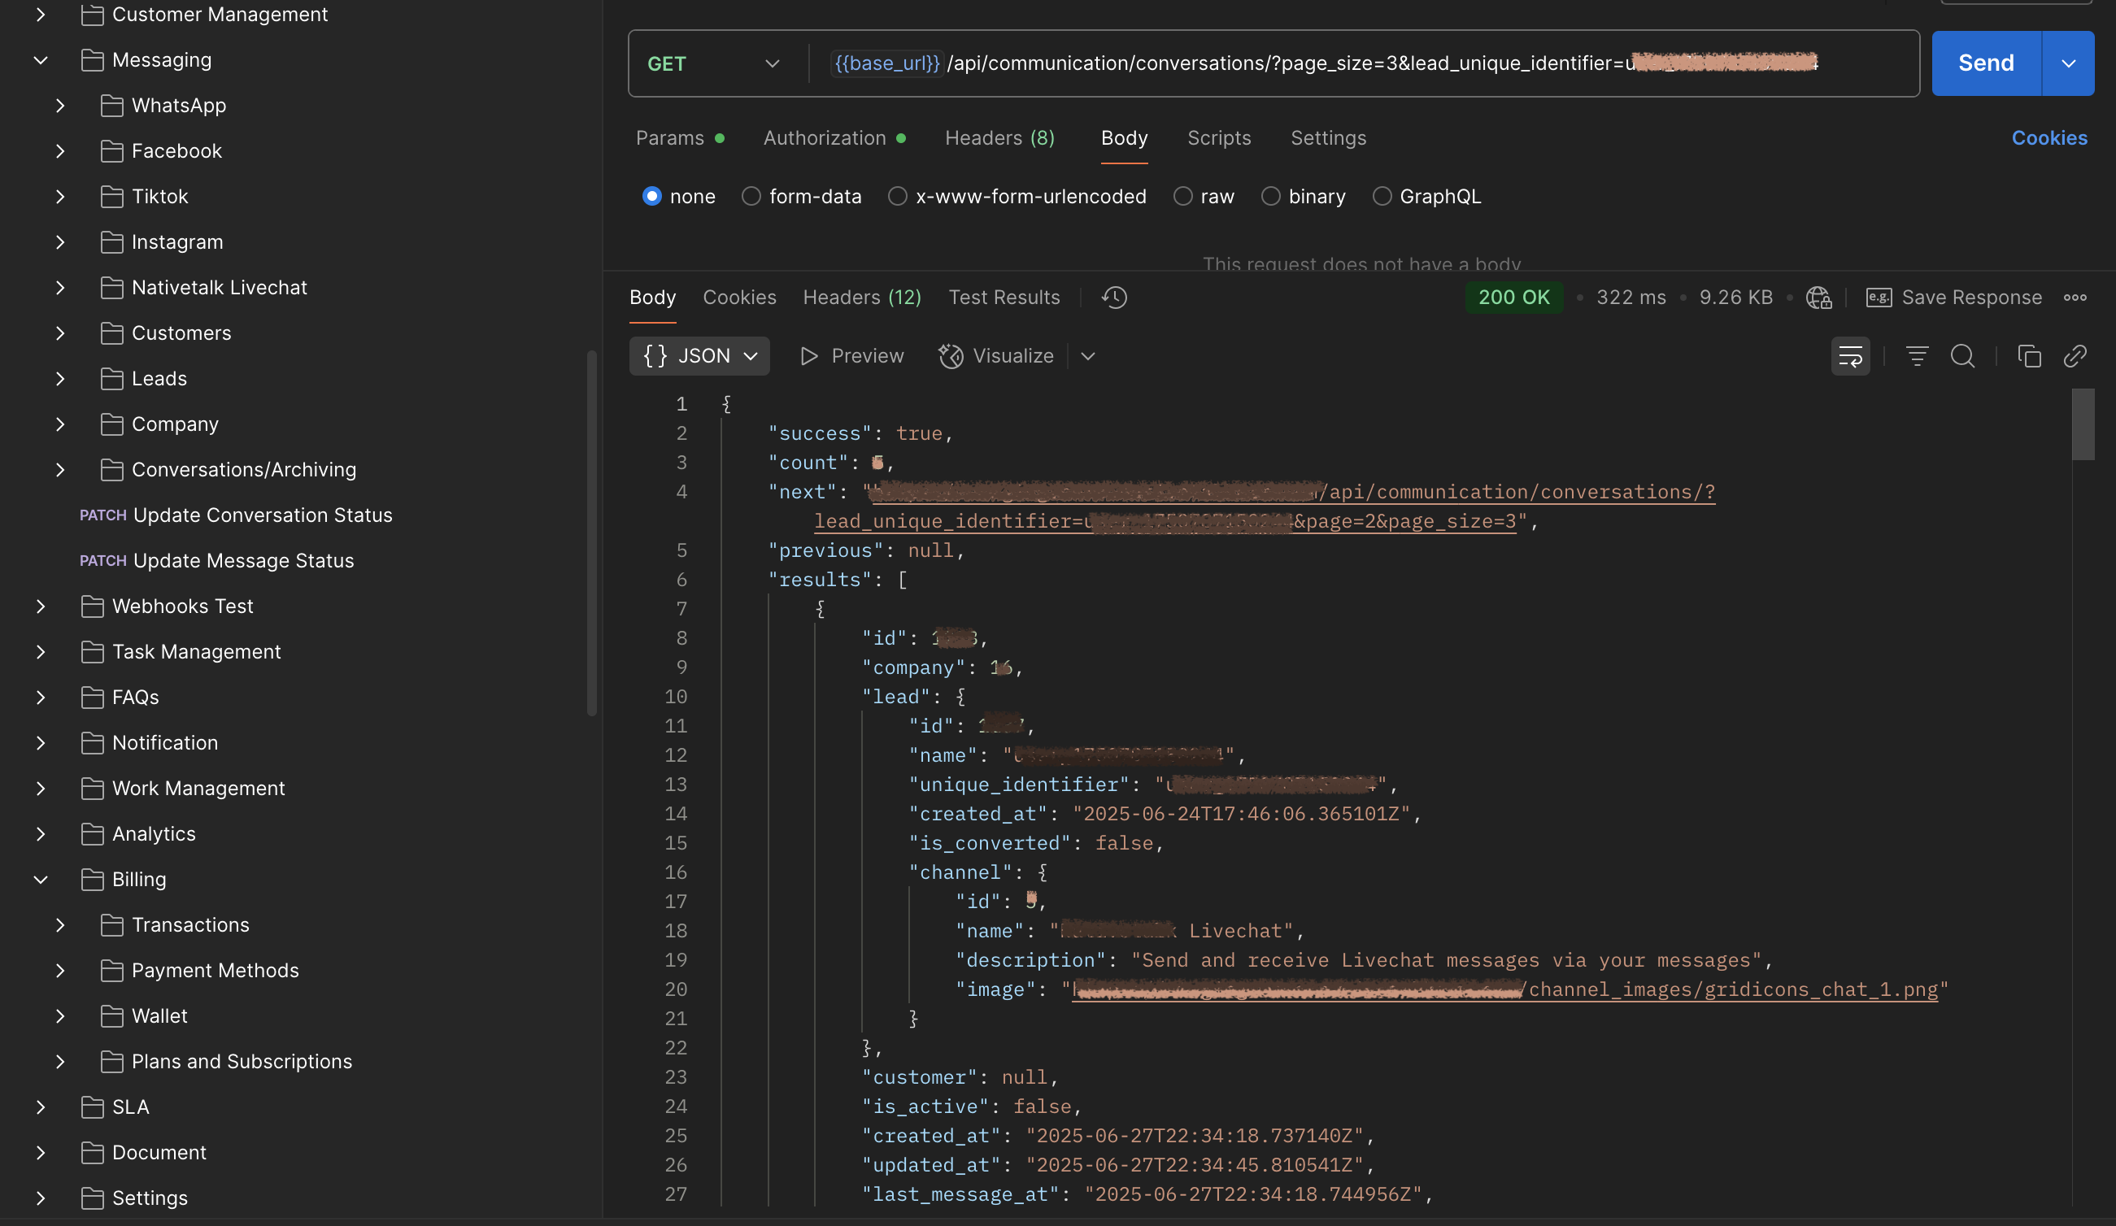Open the response Cookies tab

coord(739,298)
